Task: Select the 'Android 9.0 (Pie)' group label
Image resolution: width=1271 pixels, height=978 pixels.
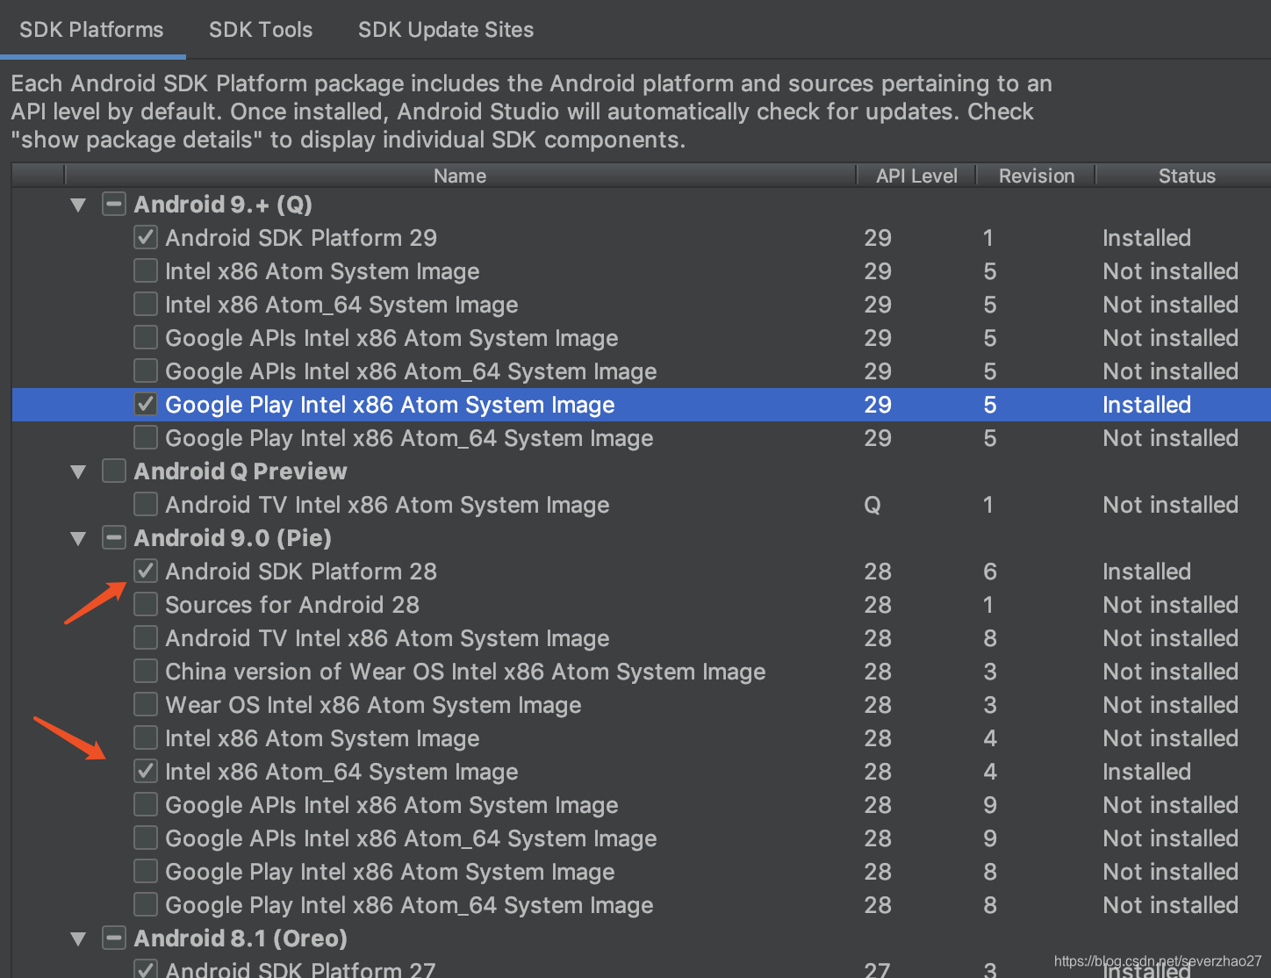Action: coord(233,538)
